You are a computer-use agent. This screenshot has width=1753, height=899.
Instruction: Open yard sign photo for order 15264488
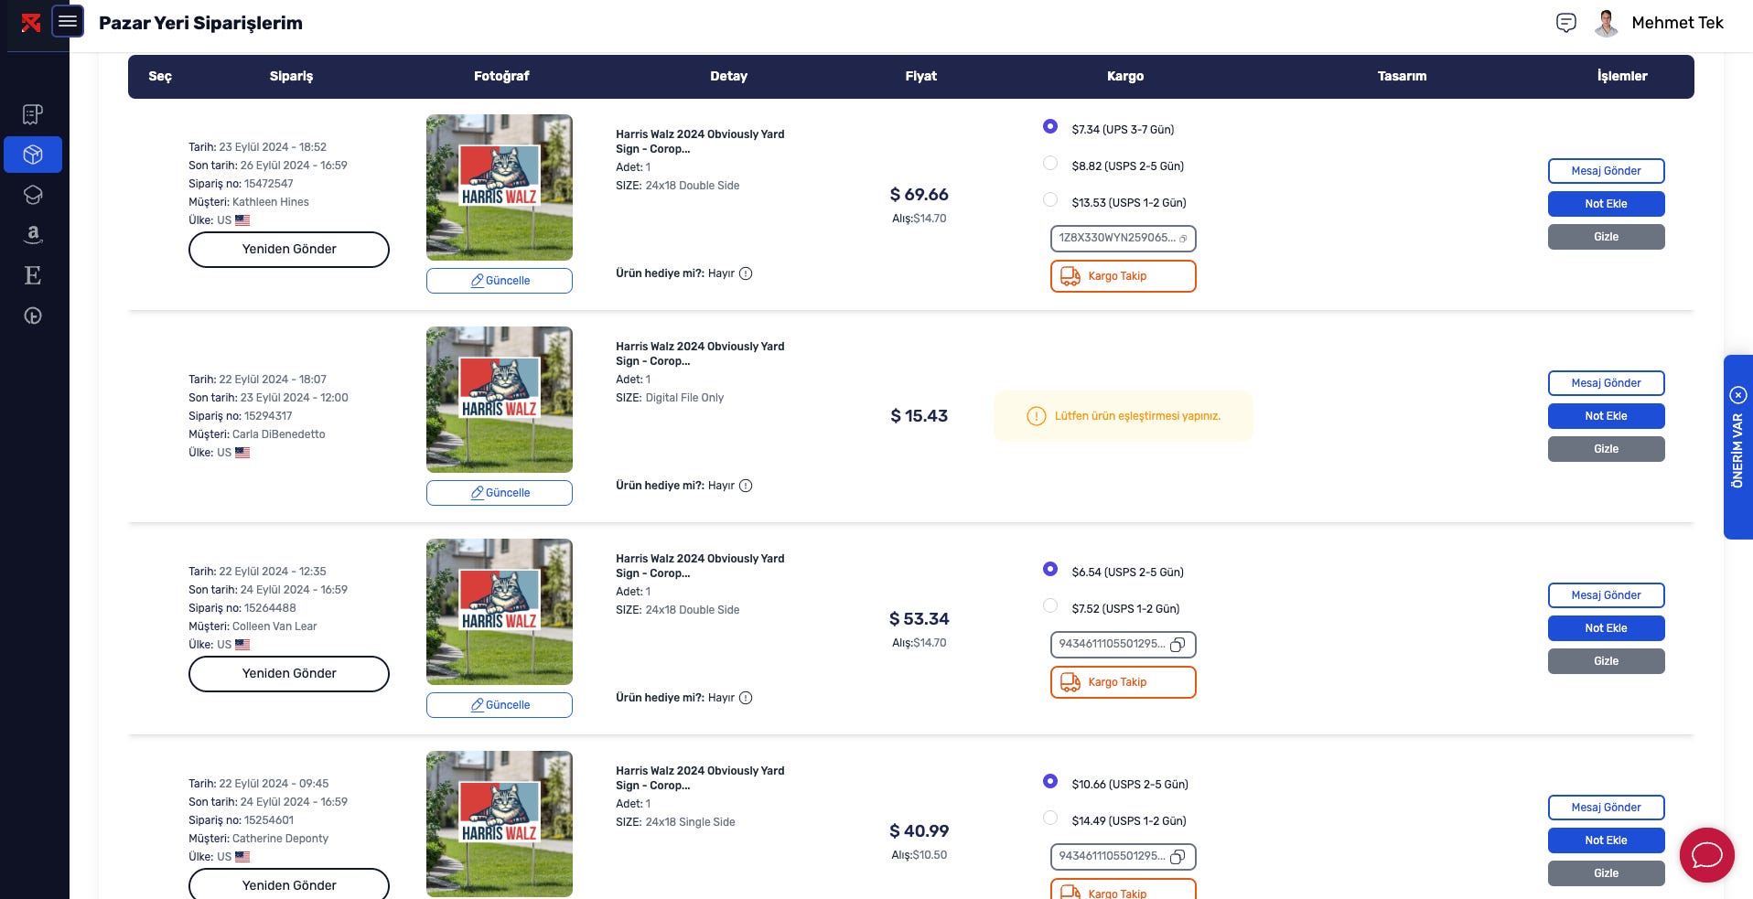pyautogui.click(x=500, y=612)
